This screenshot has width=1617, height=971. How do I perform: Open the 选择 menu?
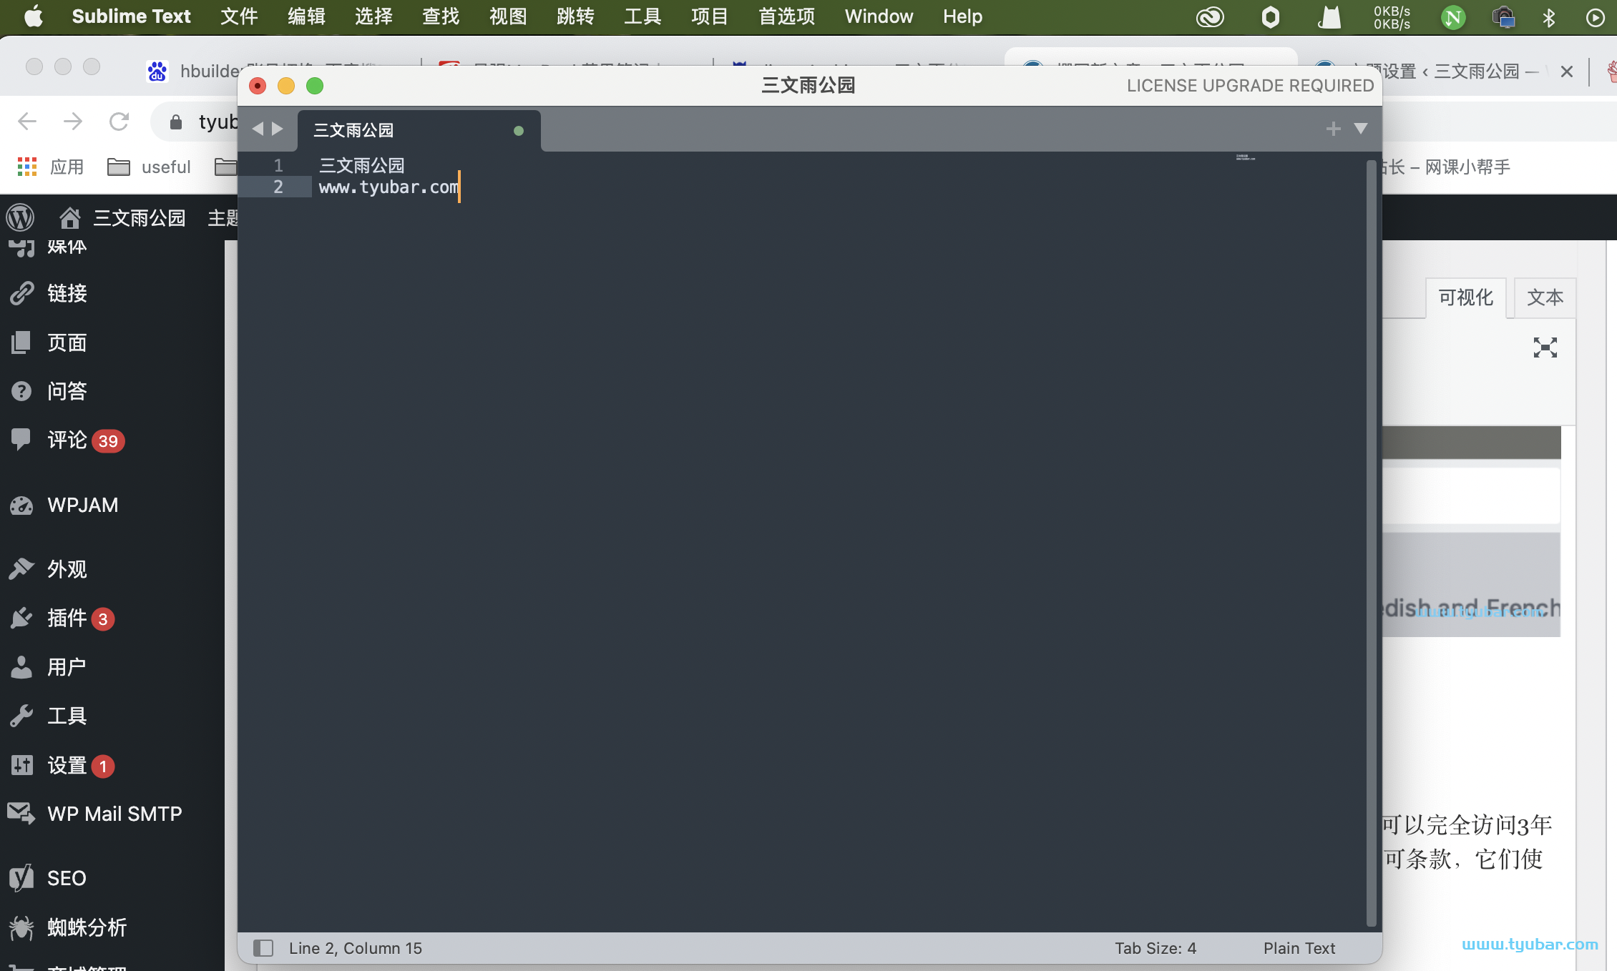(x=373, y=16)
